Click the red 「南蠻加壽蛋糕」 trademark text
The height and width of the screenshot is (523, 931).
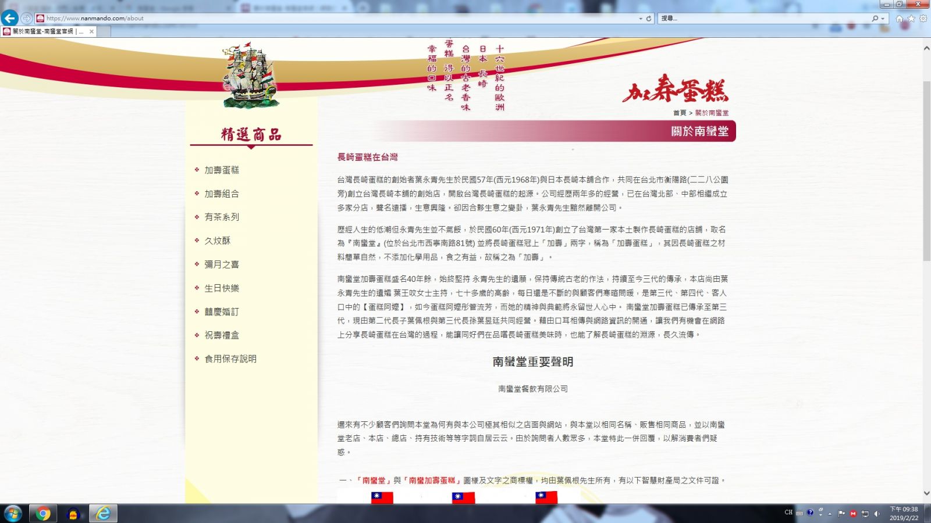coord(432,481)
